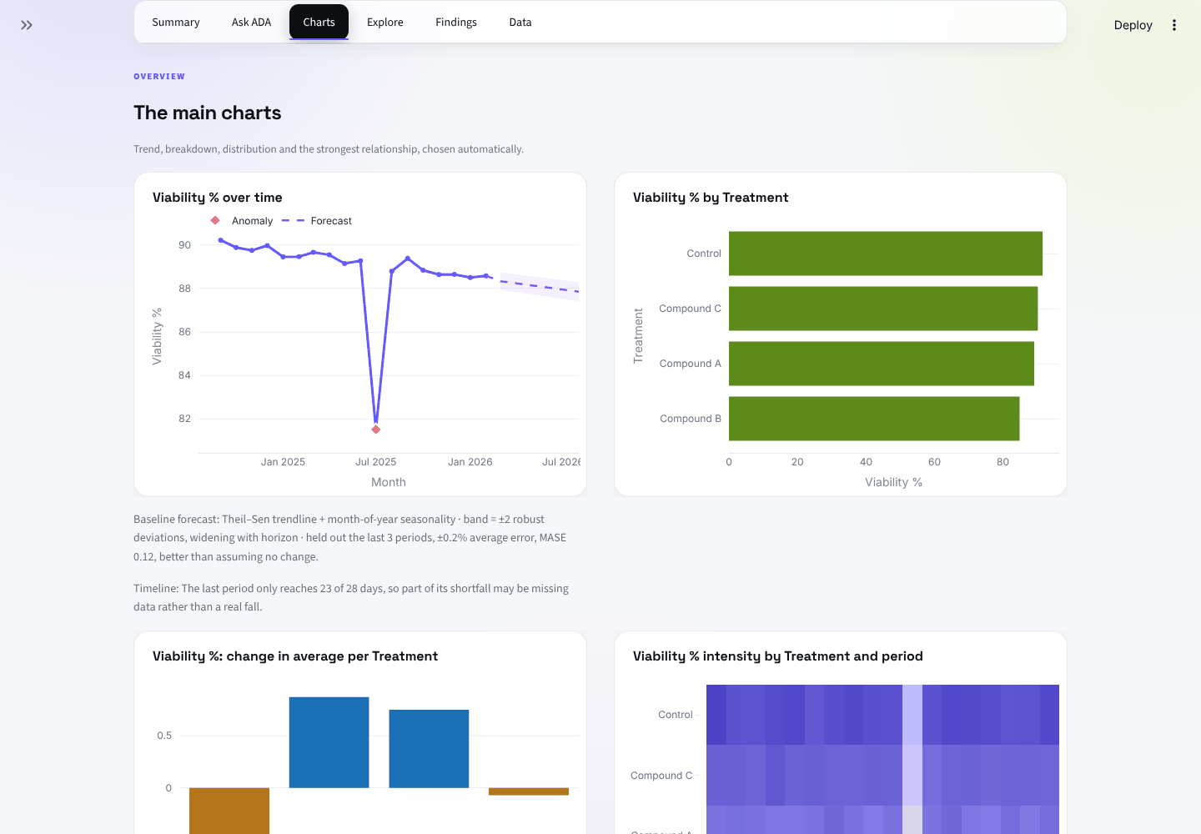Click 'The main charts' heading
This screenshot has height=834, width=1201.
pos(208,113)
